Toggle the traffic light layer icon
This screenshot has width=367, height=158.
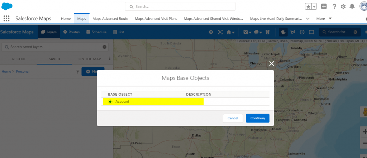[267, 32]
